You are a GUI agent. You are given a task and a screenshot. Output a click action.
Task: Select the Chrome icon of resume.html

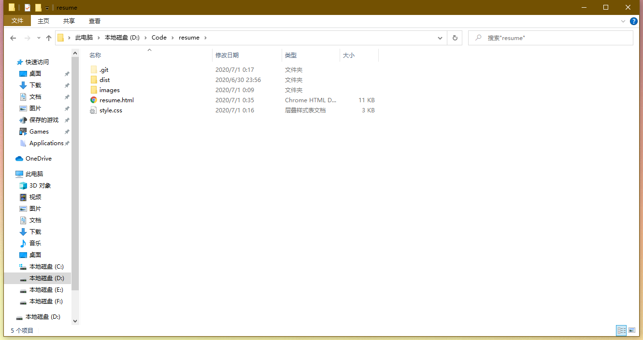(x=94, y=100)
